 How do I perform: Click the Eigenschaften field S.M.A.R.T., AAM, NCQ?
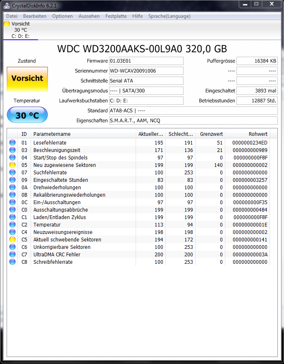pos(193,121)
